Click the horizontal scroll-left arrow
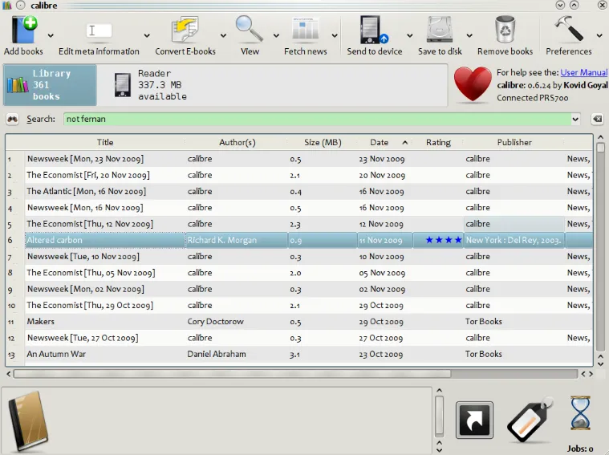 point(9,374)
